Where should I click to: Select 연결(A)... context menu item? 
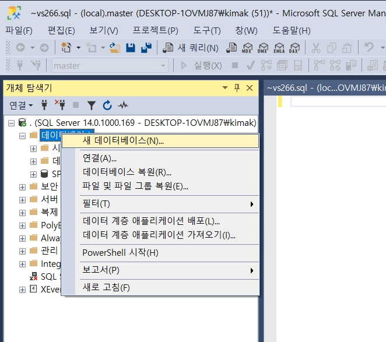[160, 158]
